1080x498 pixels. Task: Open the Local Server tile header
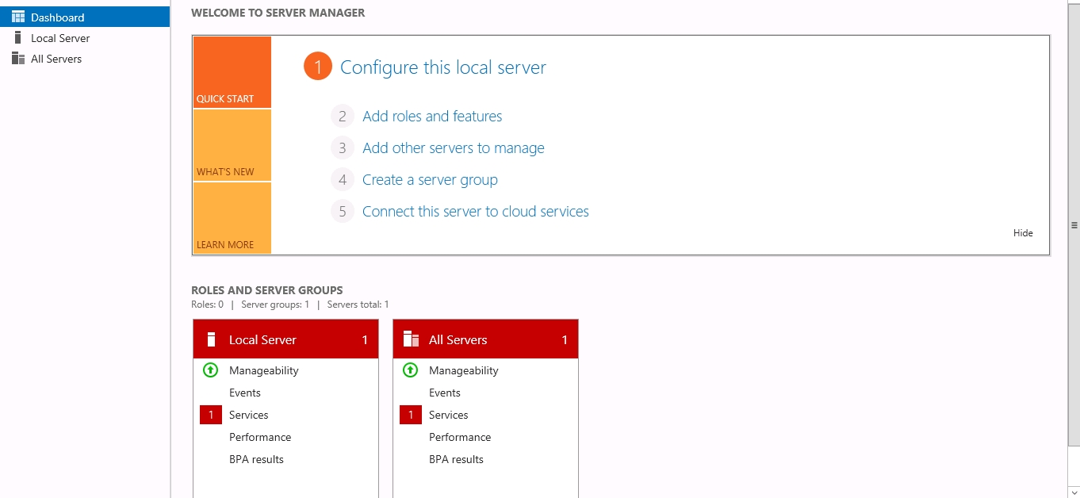[286, 339]
